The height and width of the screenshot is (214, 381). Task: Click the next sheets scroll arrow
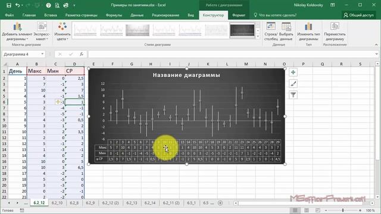click(17, 203)
